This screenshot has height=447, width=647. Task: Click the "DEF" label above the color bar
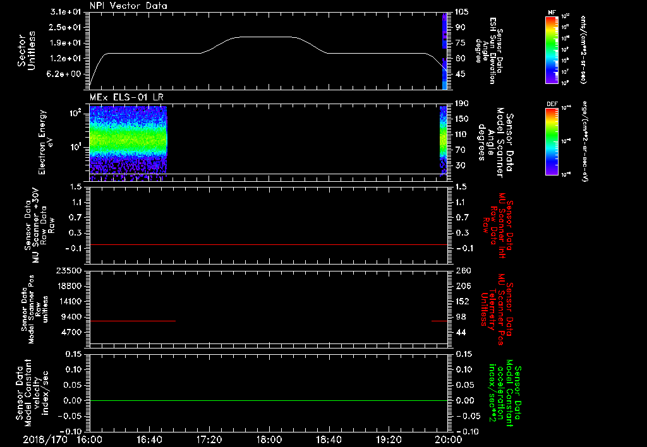click(x=552, y=104)
